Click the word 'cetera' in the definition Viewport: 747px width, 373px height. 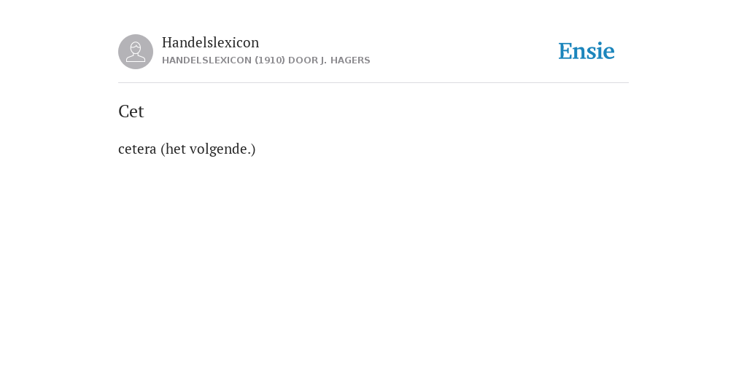(x=137, y=149)
